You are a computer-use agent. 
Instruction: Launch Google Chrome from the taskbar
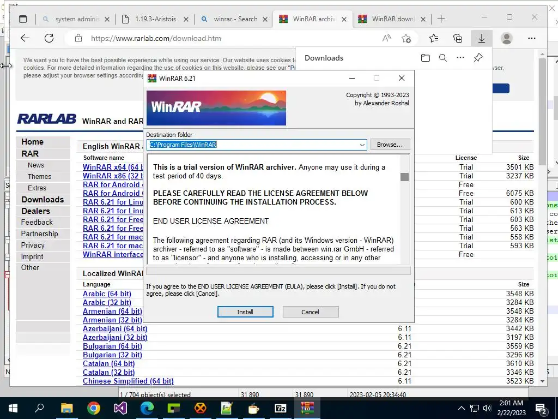tap(94, 408)
